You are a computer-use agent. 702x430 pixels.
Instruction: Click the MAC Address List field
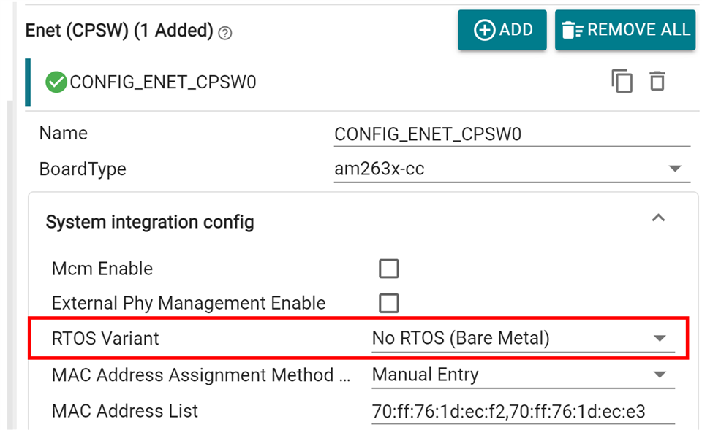pos(523,411)
